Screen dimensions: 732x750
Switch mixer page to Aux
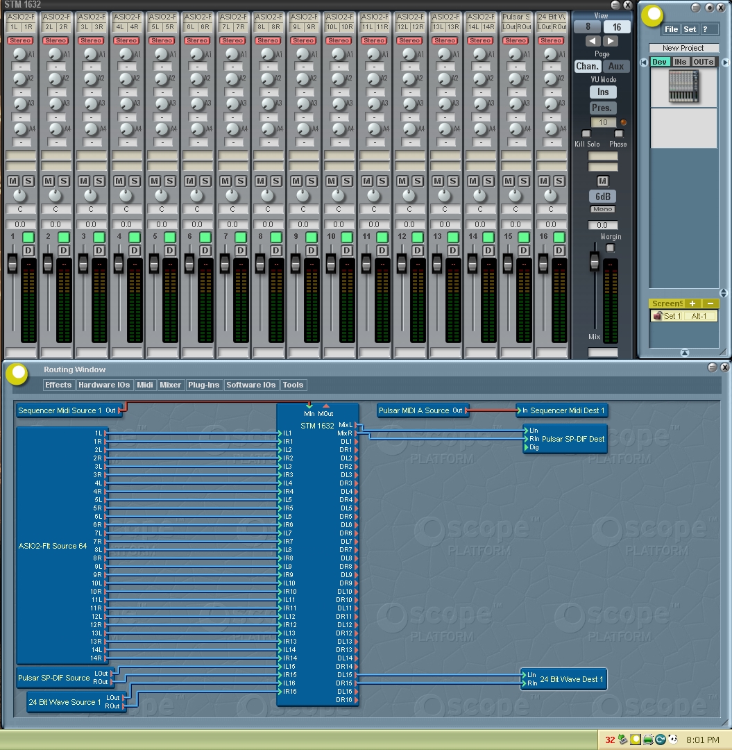616,67
